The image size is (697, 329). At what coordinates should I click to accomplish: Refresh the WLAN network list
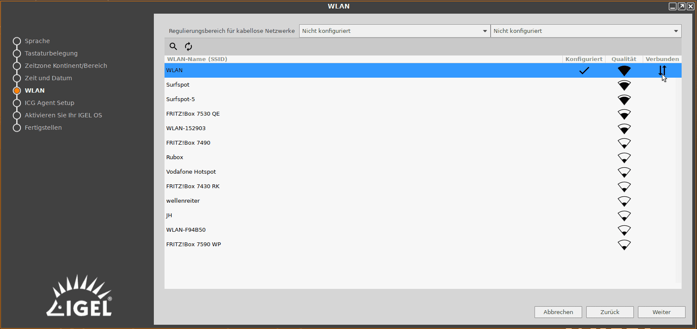pyautogui.click(x=188, y=47)
